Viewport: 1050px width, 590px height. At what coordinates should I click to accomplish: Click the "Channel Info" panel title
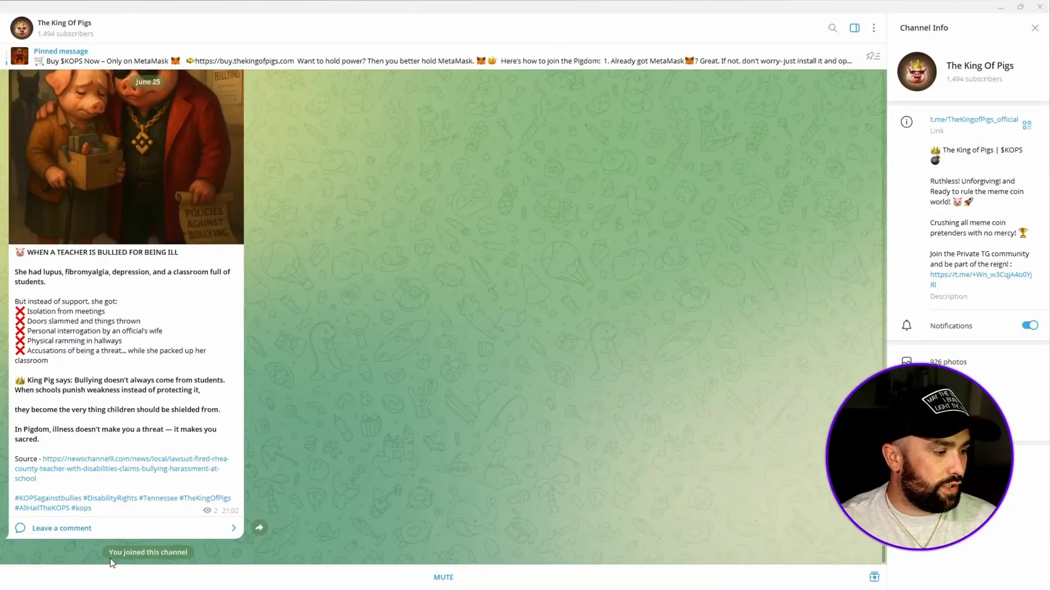[924, 28]
